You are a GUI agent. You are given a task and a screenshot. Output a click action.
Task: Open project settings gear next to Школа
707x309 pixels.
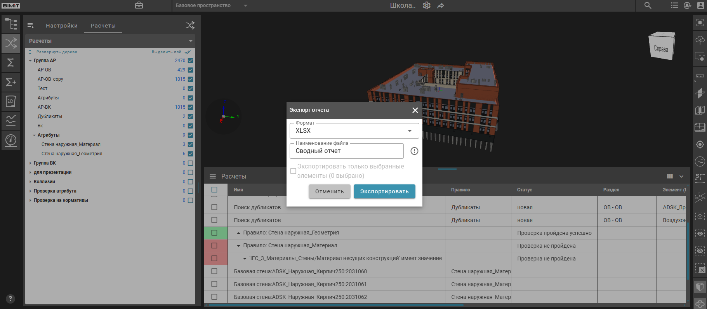pyautogui.click(x=427, y=5)
